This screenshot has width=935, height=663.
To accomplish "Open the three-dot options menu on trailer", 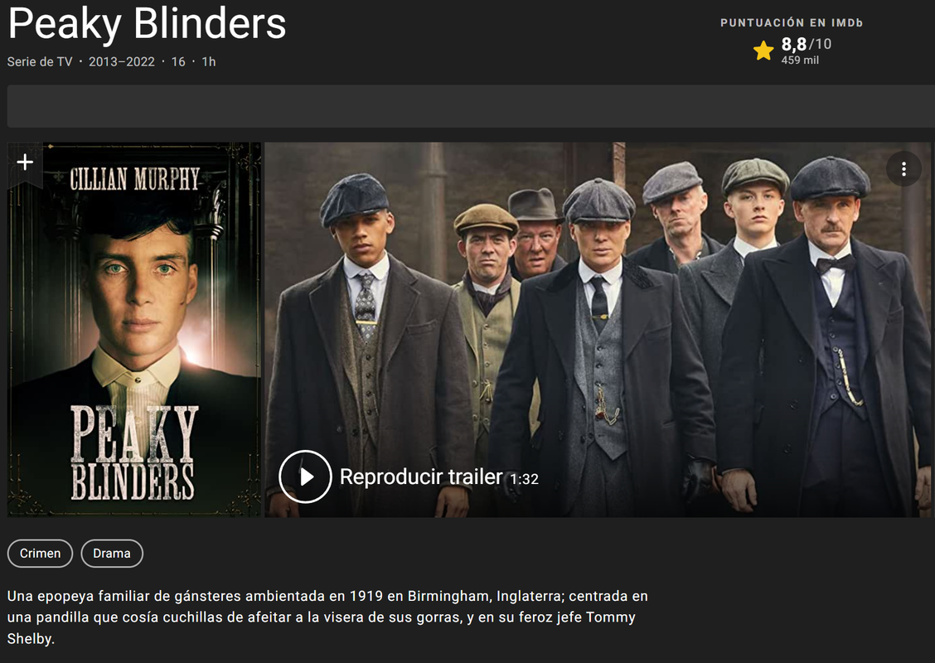I will point(904,169).
